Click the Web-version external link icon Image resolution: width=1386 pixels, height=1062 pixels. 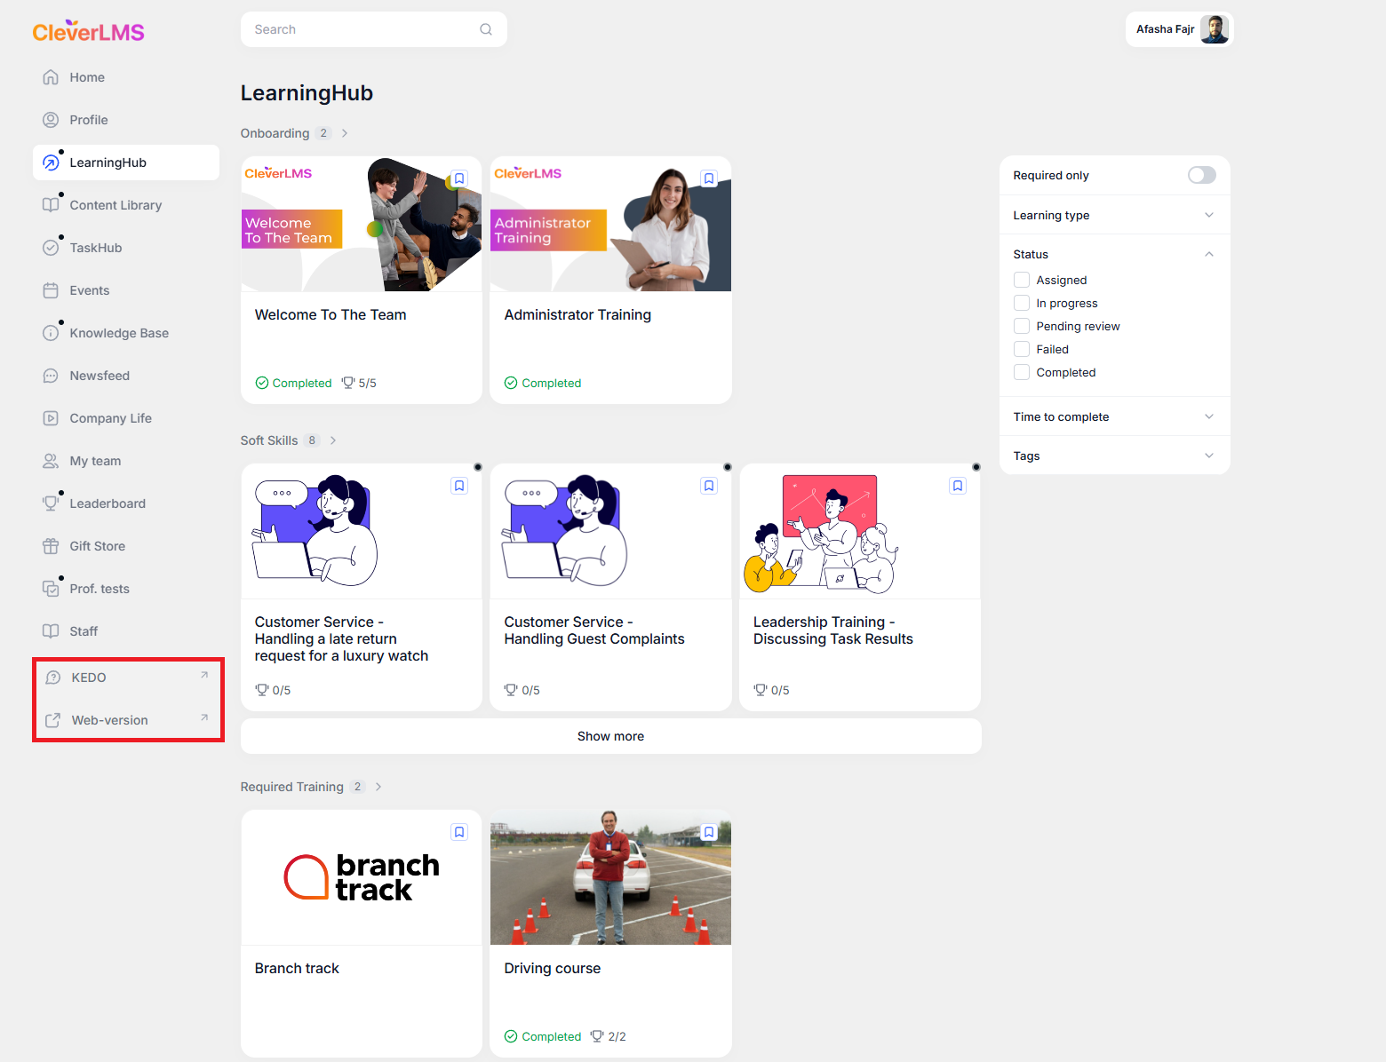click(x=52, y=720)
